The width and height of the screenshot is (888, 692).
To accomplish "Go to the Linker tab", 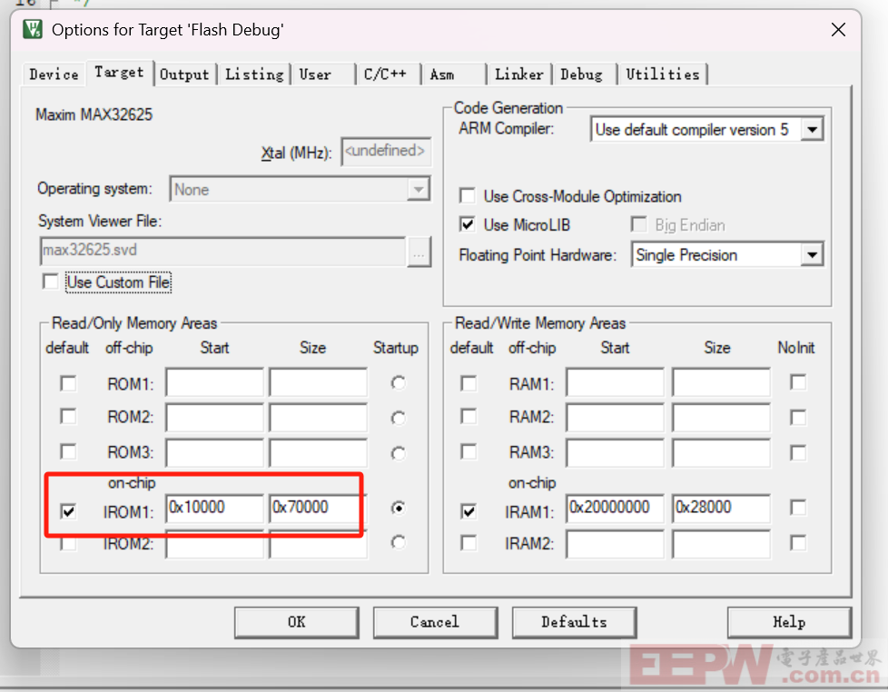I will pyautogui.click(x=518, y=74).
